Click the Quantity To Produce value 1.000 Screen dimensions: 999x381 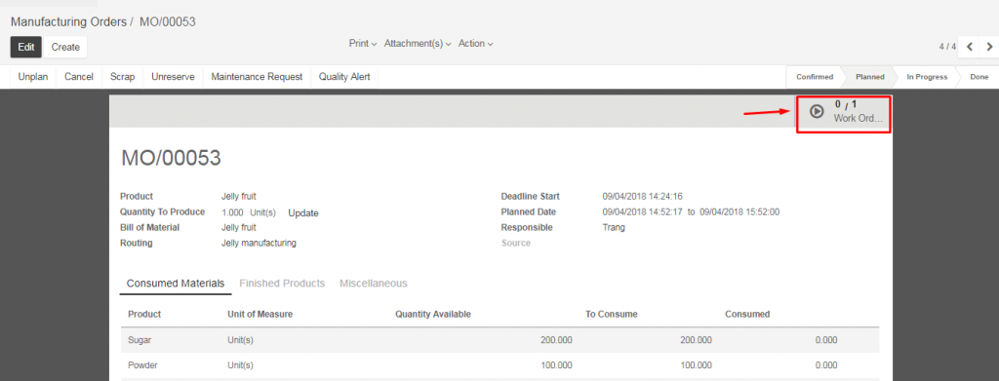click(232, 212)
